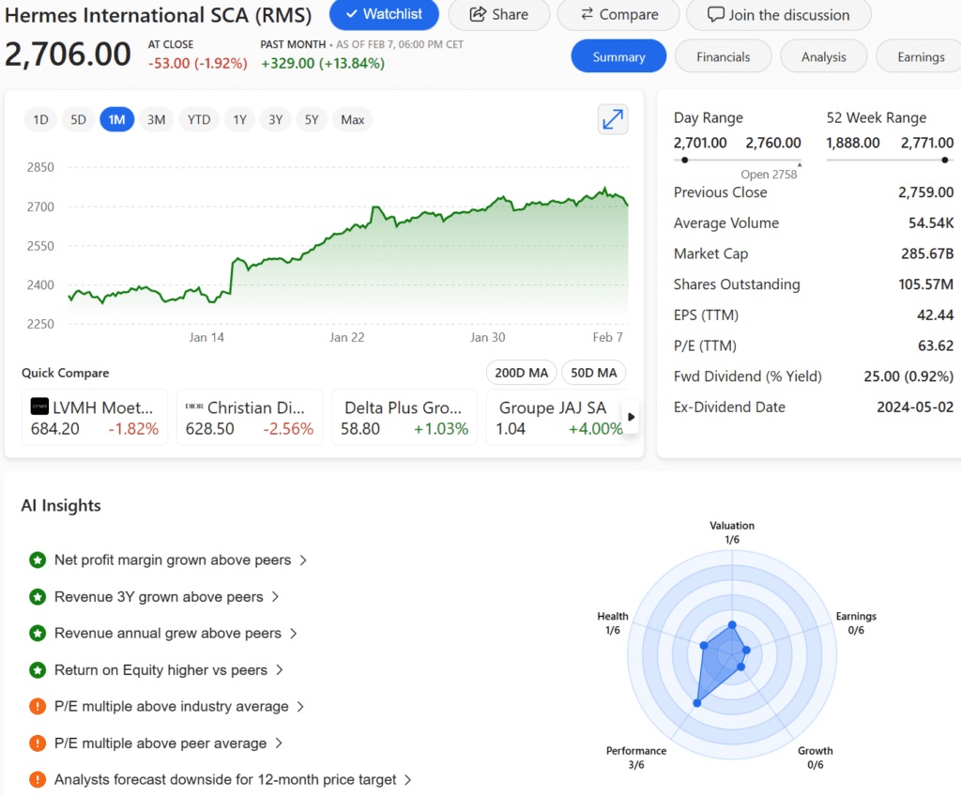Viewport: 961px width, 797px height.
Task: Click the Earnings 0/6 radar label
Action: [856, 623]
